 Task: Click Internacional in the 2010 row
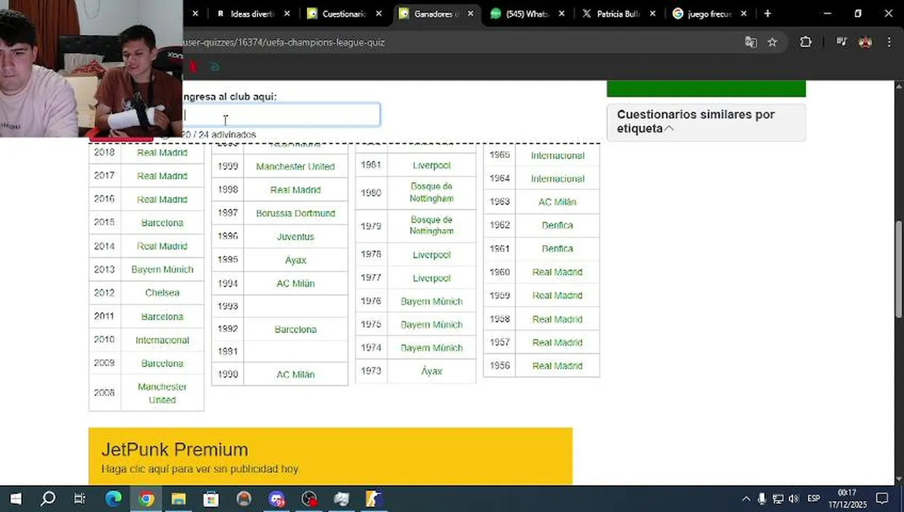(162, 340)
